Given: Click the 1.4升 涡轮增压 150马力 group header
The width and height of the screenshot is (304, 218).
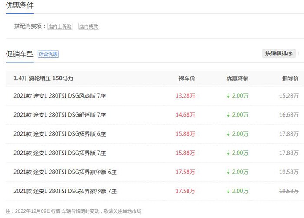Looking at the screenshot, I should (x=43, y=78).
